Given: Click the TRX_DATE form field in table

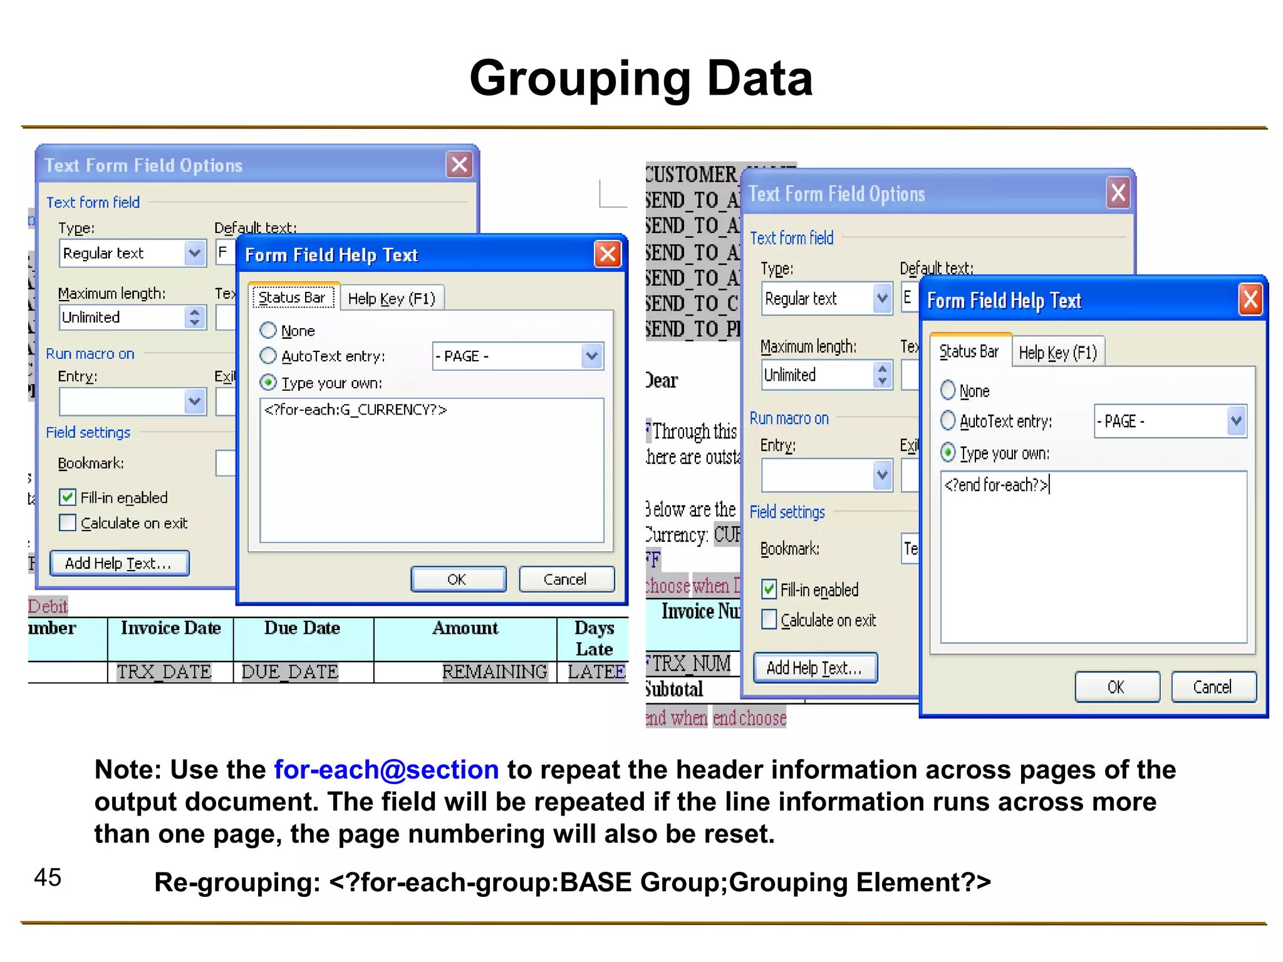Looking at the screenshot, I should point(164,672).
